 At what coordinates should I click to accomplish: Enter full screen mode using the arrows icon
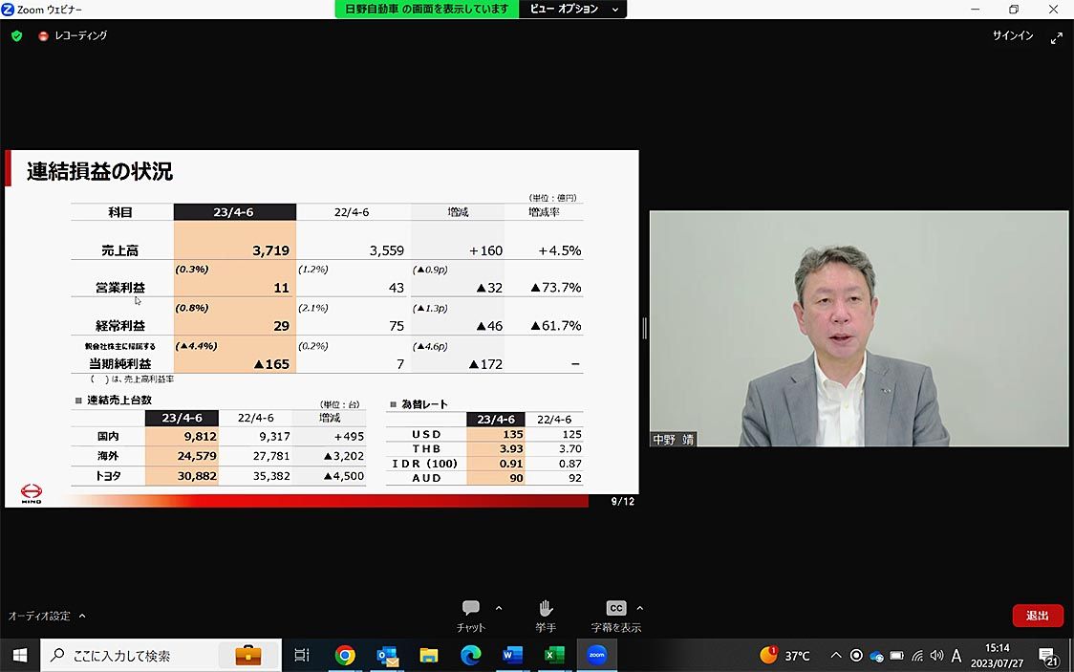point(1056,37)
